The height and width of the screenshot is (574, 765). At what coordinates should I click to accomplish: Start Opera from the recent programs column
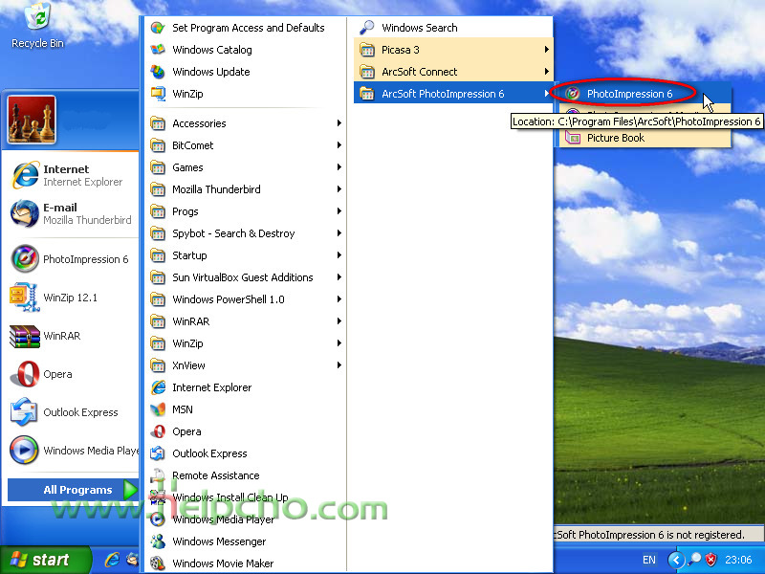coord(71,374)
